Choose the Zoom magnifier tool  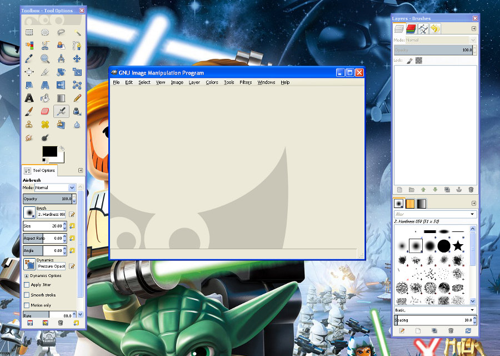[45, 58]
